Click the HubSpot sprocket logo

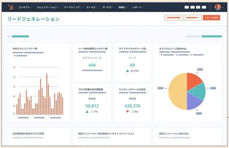coord(11,7)
